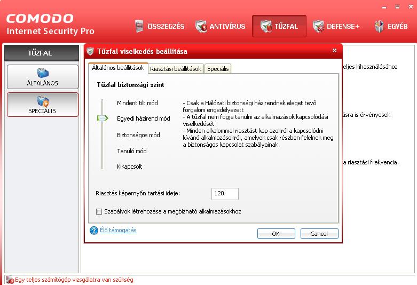The image size is (417, 285).
Task: Click the OK button
Action: [x=276, y=233]
